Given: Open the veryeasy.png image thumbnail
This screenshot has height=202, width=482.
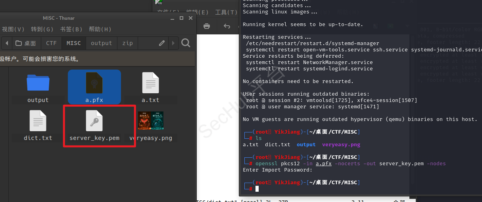Looking at the screenshot, I should (x=151, y=121).
